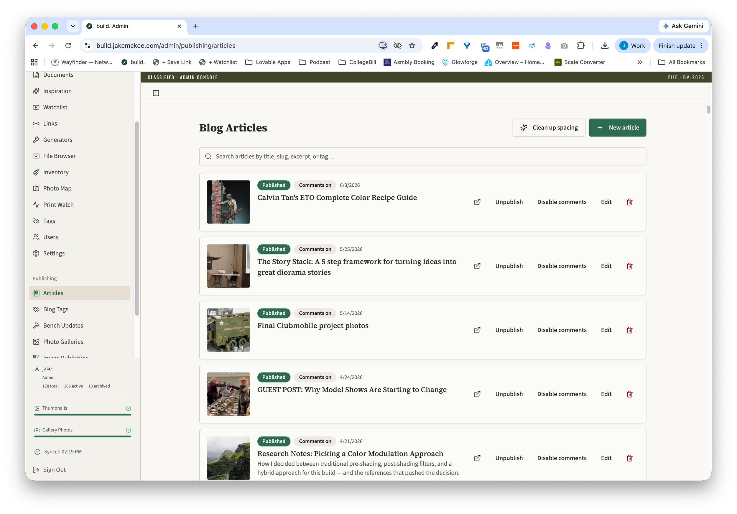Click the main page scrollbar
Screen dimensions: 737x514
[x=708, y=109]
